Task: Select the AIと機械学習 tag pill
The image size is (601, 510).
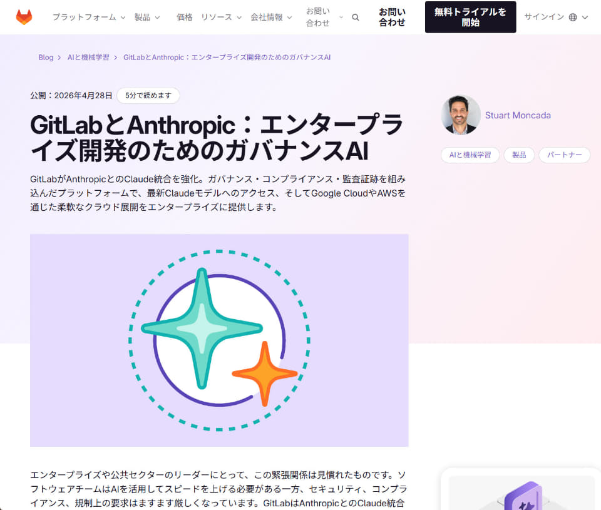Action: 470,155
